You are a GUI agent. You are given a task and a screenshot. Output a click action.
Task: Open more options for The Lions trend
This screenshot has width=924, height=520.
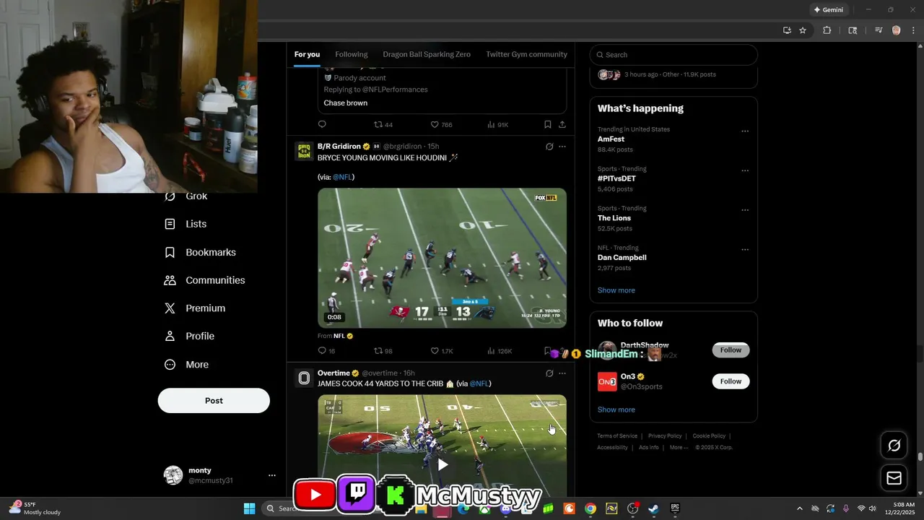[x=745, y=210]
